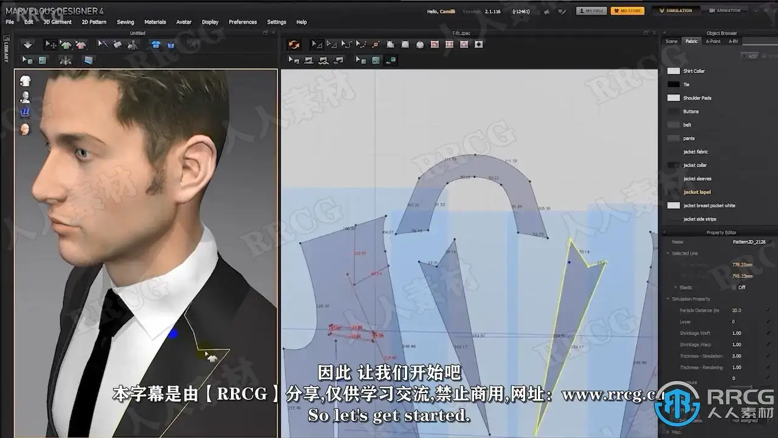Pick the green shirt garment tool icon
This screenshot has height=438, width=778.
(66, 44)
